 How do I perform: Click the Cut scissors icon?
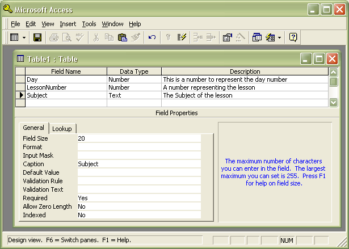point(96,37)
